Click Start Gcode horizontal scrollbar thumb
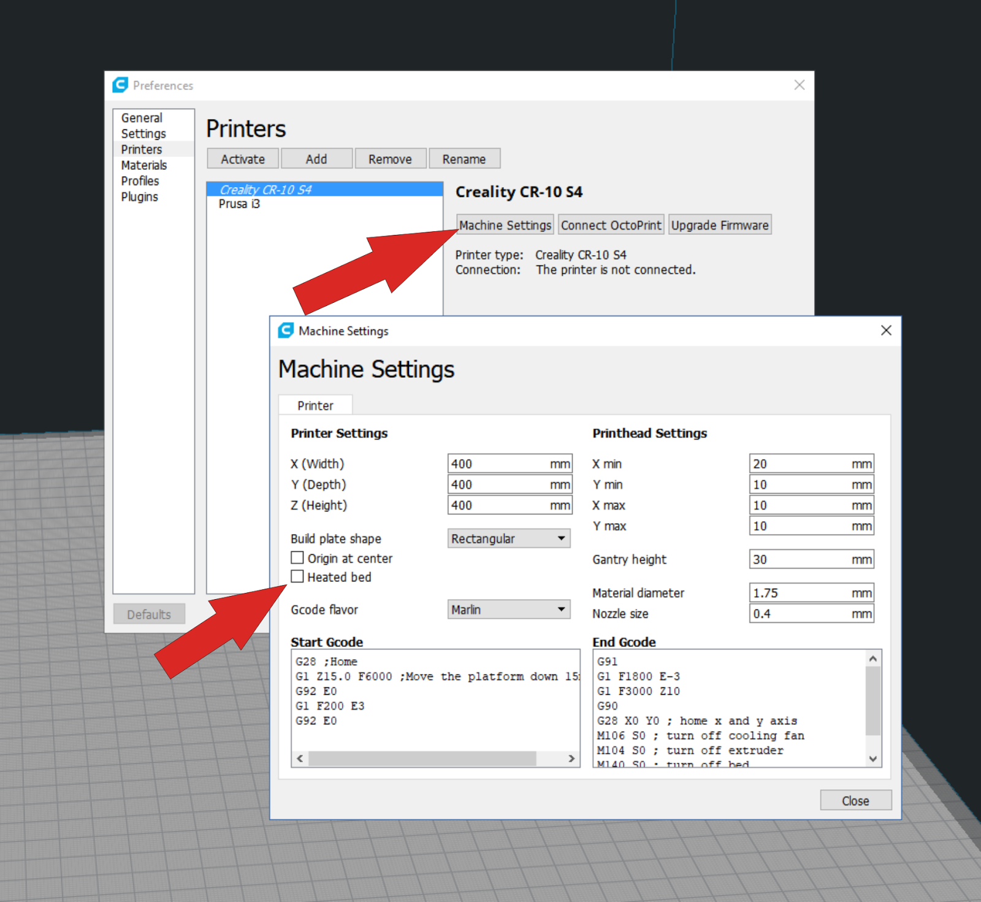Screen dimensions: 981x902 click(422, 759)
